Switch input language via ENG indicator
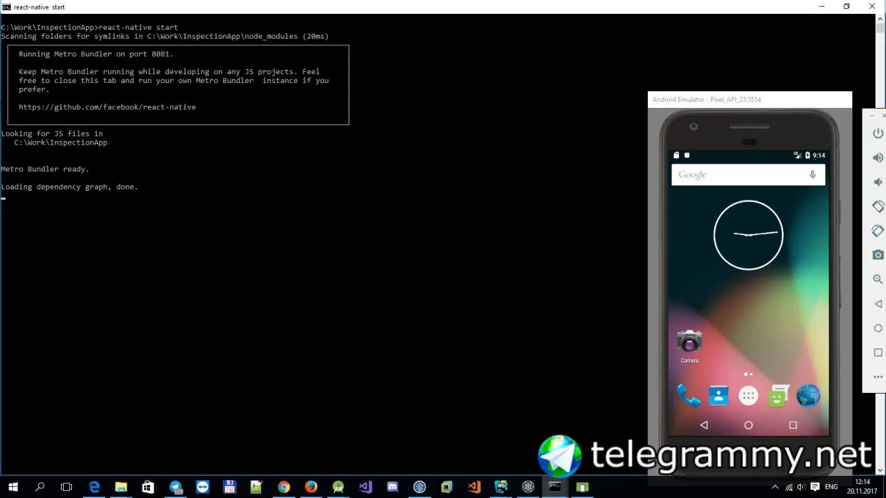This screenshot has height=498, width=886. [x=831, y=488]
